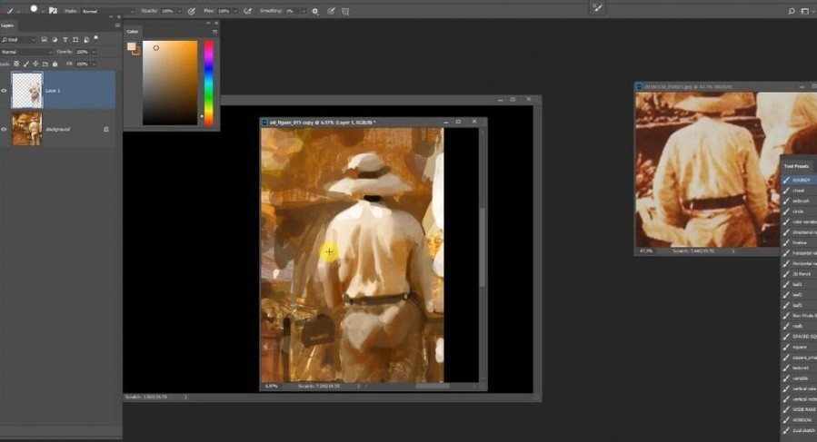This screenshot has height=442, width=817.
Task: Click the layer Fill percentage value
Action: [x=83, y=64]
